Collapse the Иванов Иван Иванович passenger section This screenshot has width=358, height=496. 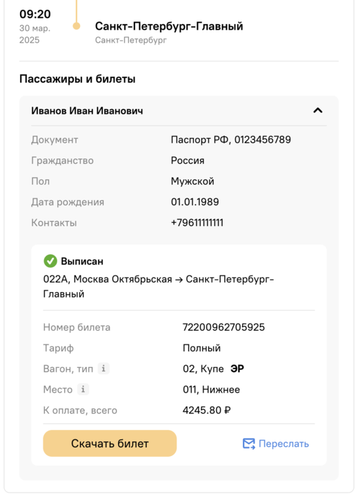[317, 110]
